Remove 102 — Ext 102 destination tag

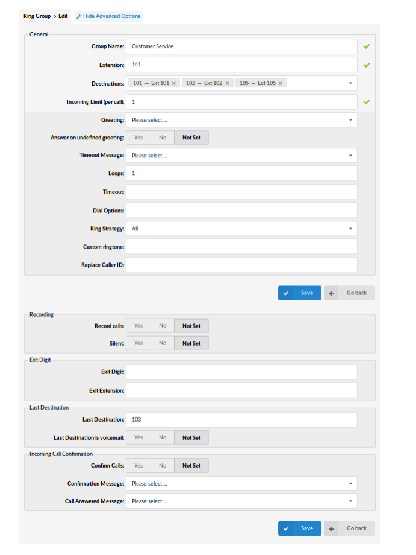pos(228,83)
